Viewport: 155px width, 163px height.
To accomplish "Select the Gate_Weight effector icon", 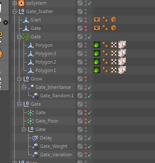I will tap(35, 146).
